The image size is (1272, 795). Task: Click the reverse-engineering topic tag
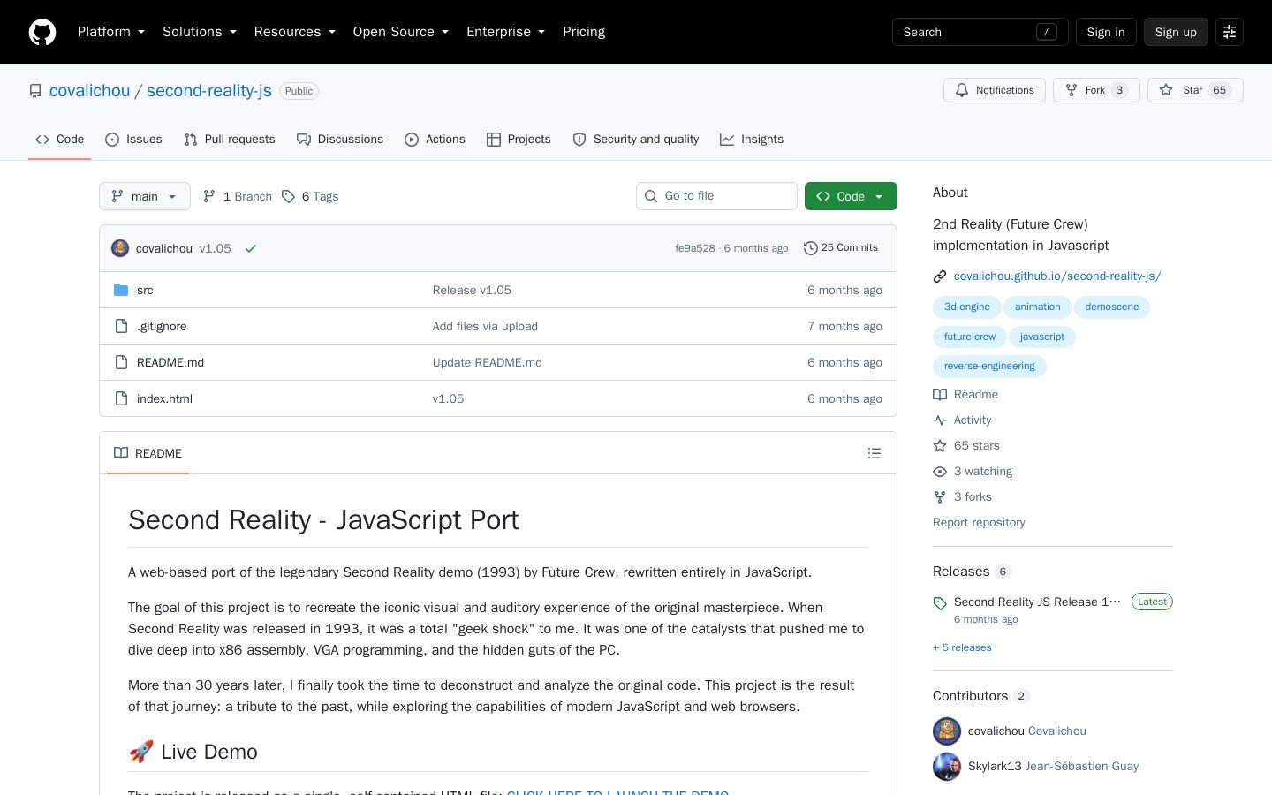[989, 367]
